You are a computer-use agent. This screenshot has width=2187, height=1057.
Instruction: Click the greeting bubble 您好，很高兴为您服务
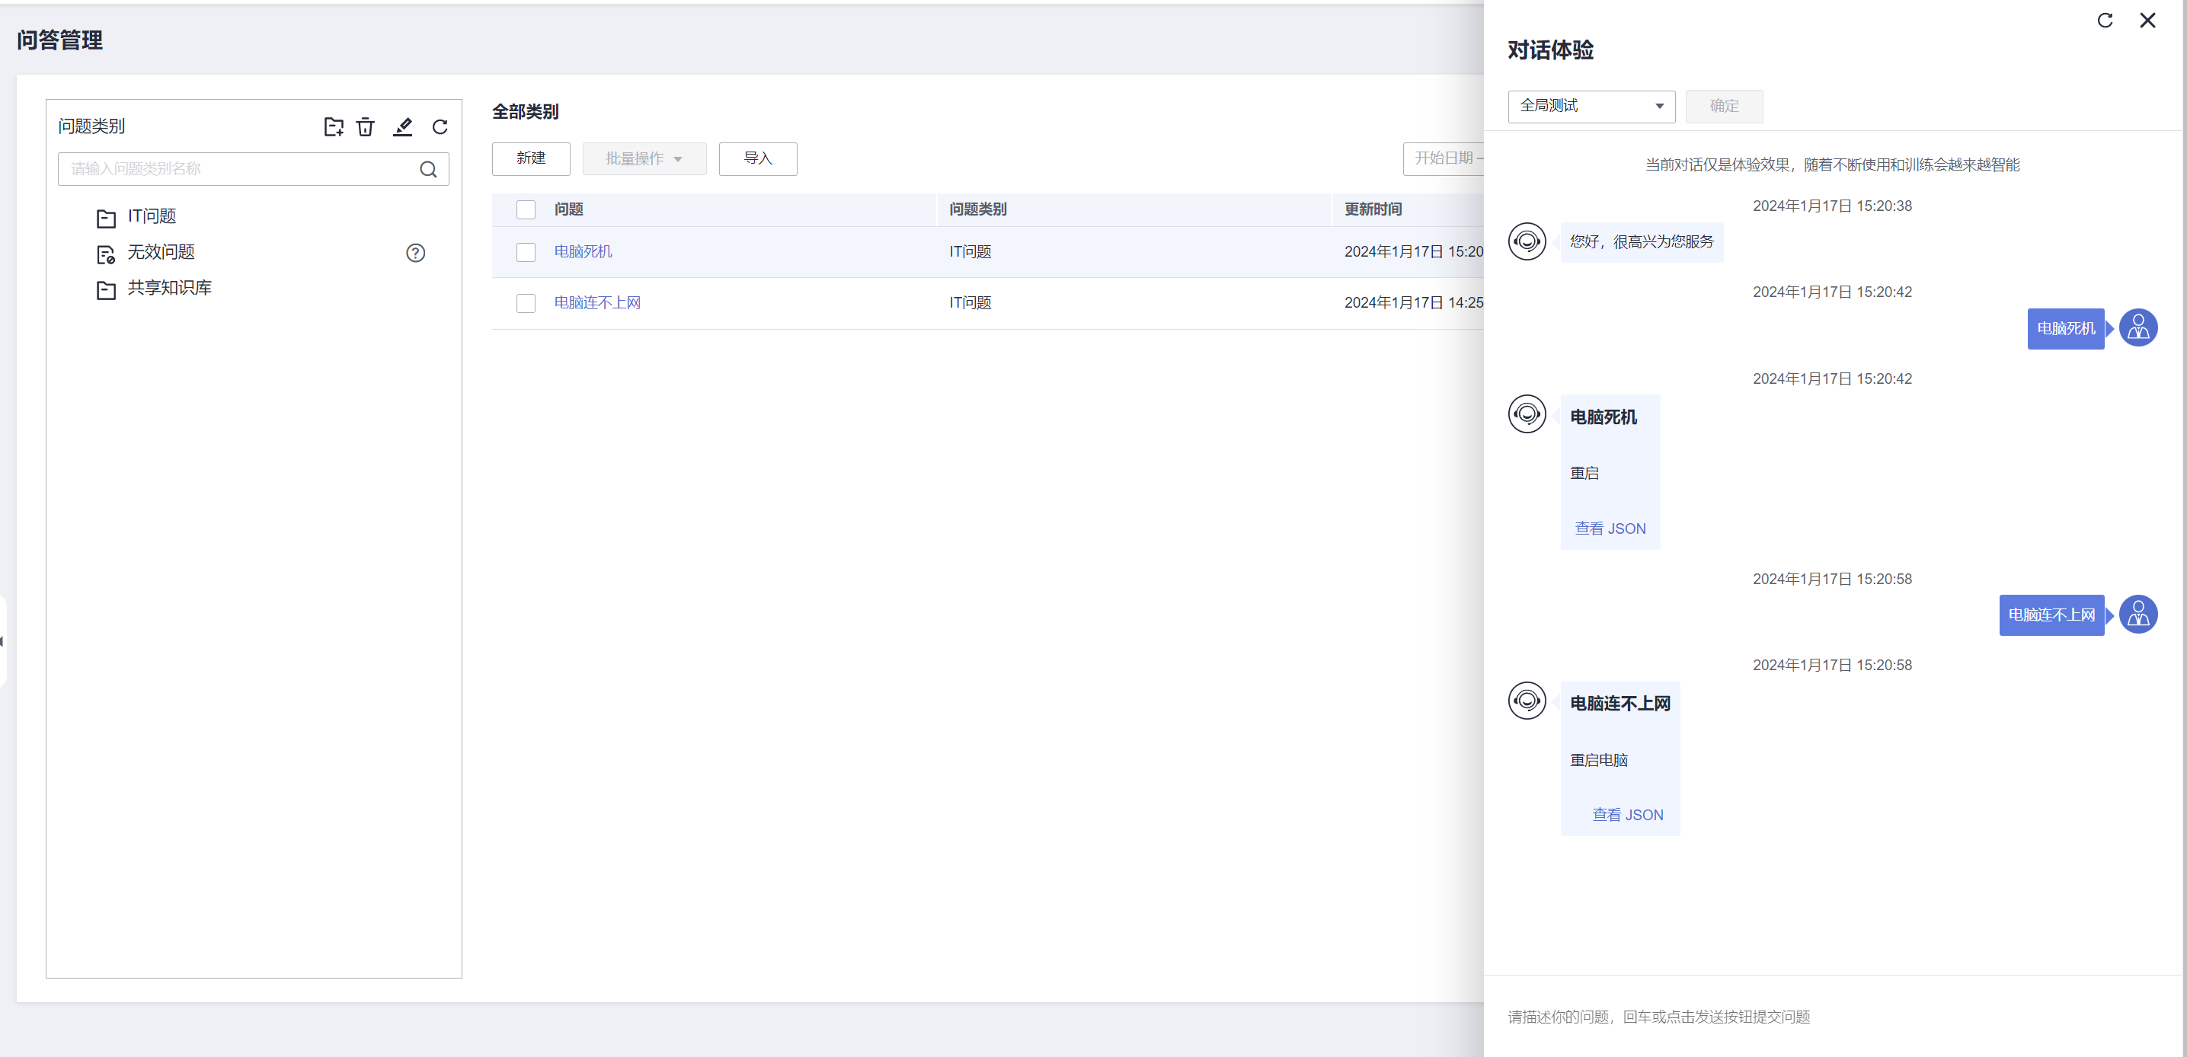pyautogui.click(x=1641, y=242)
